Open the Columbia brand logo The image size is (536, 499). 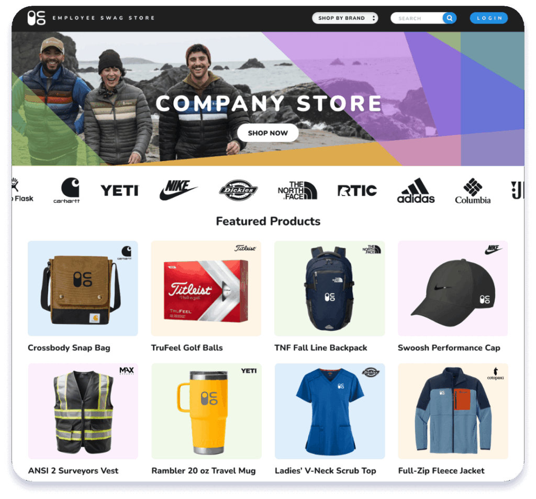[x=473, y=191]
